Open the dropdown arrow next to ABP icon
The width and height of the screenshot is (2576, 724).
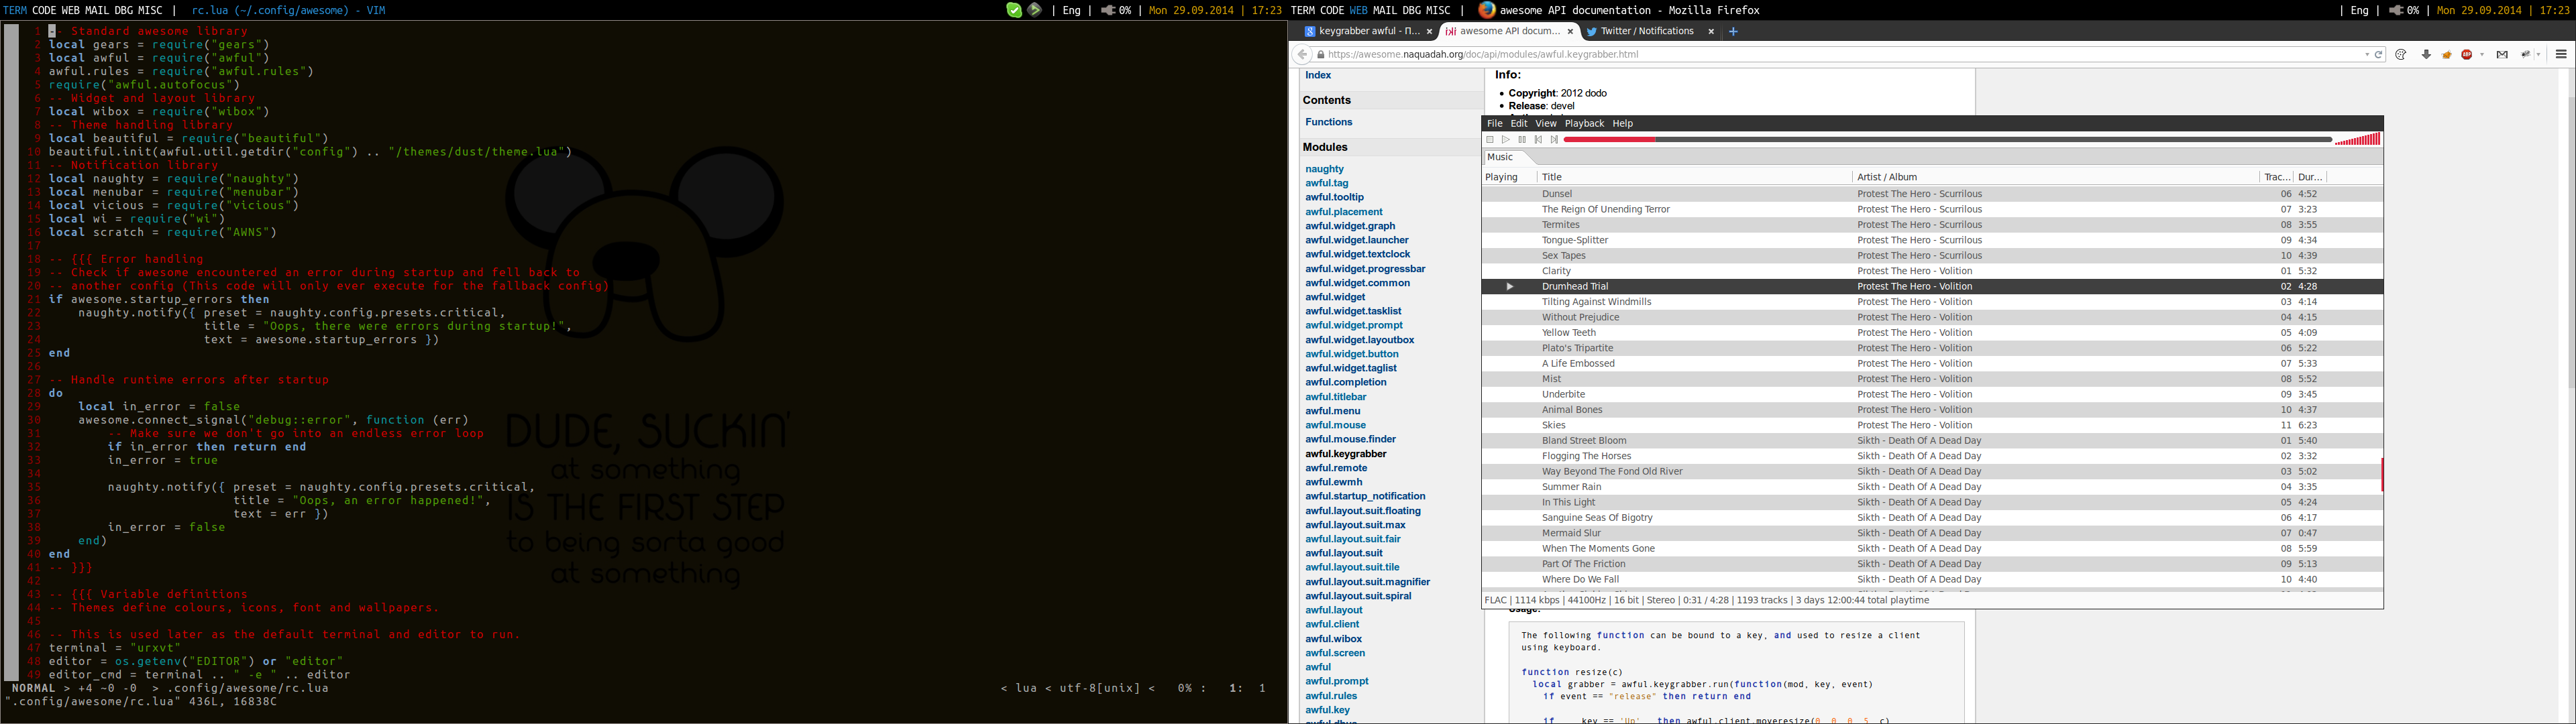click(2482, 55)
